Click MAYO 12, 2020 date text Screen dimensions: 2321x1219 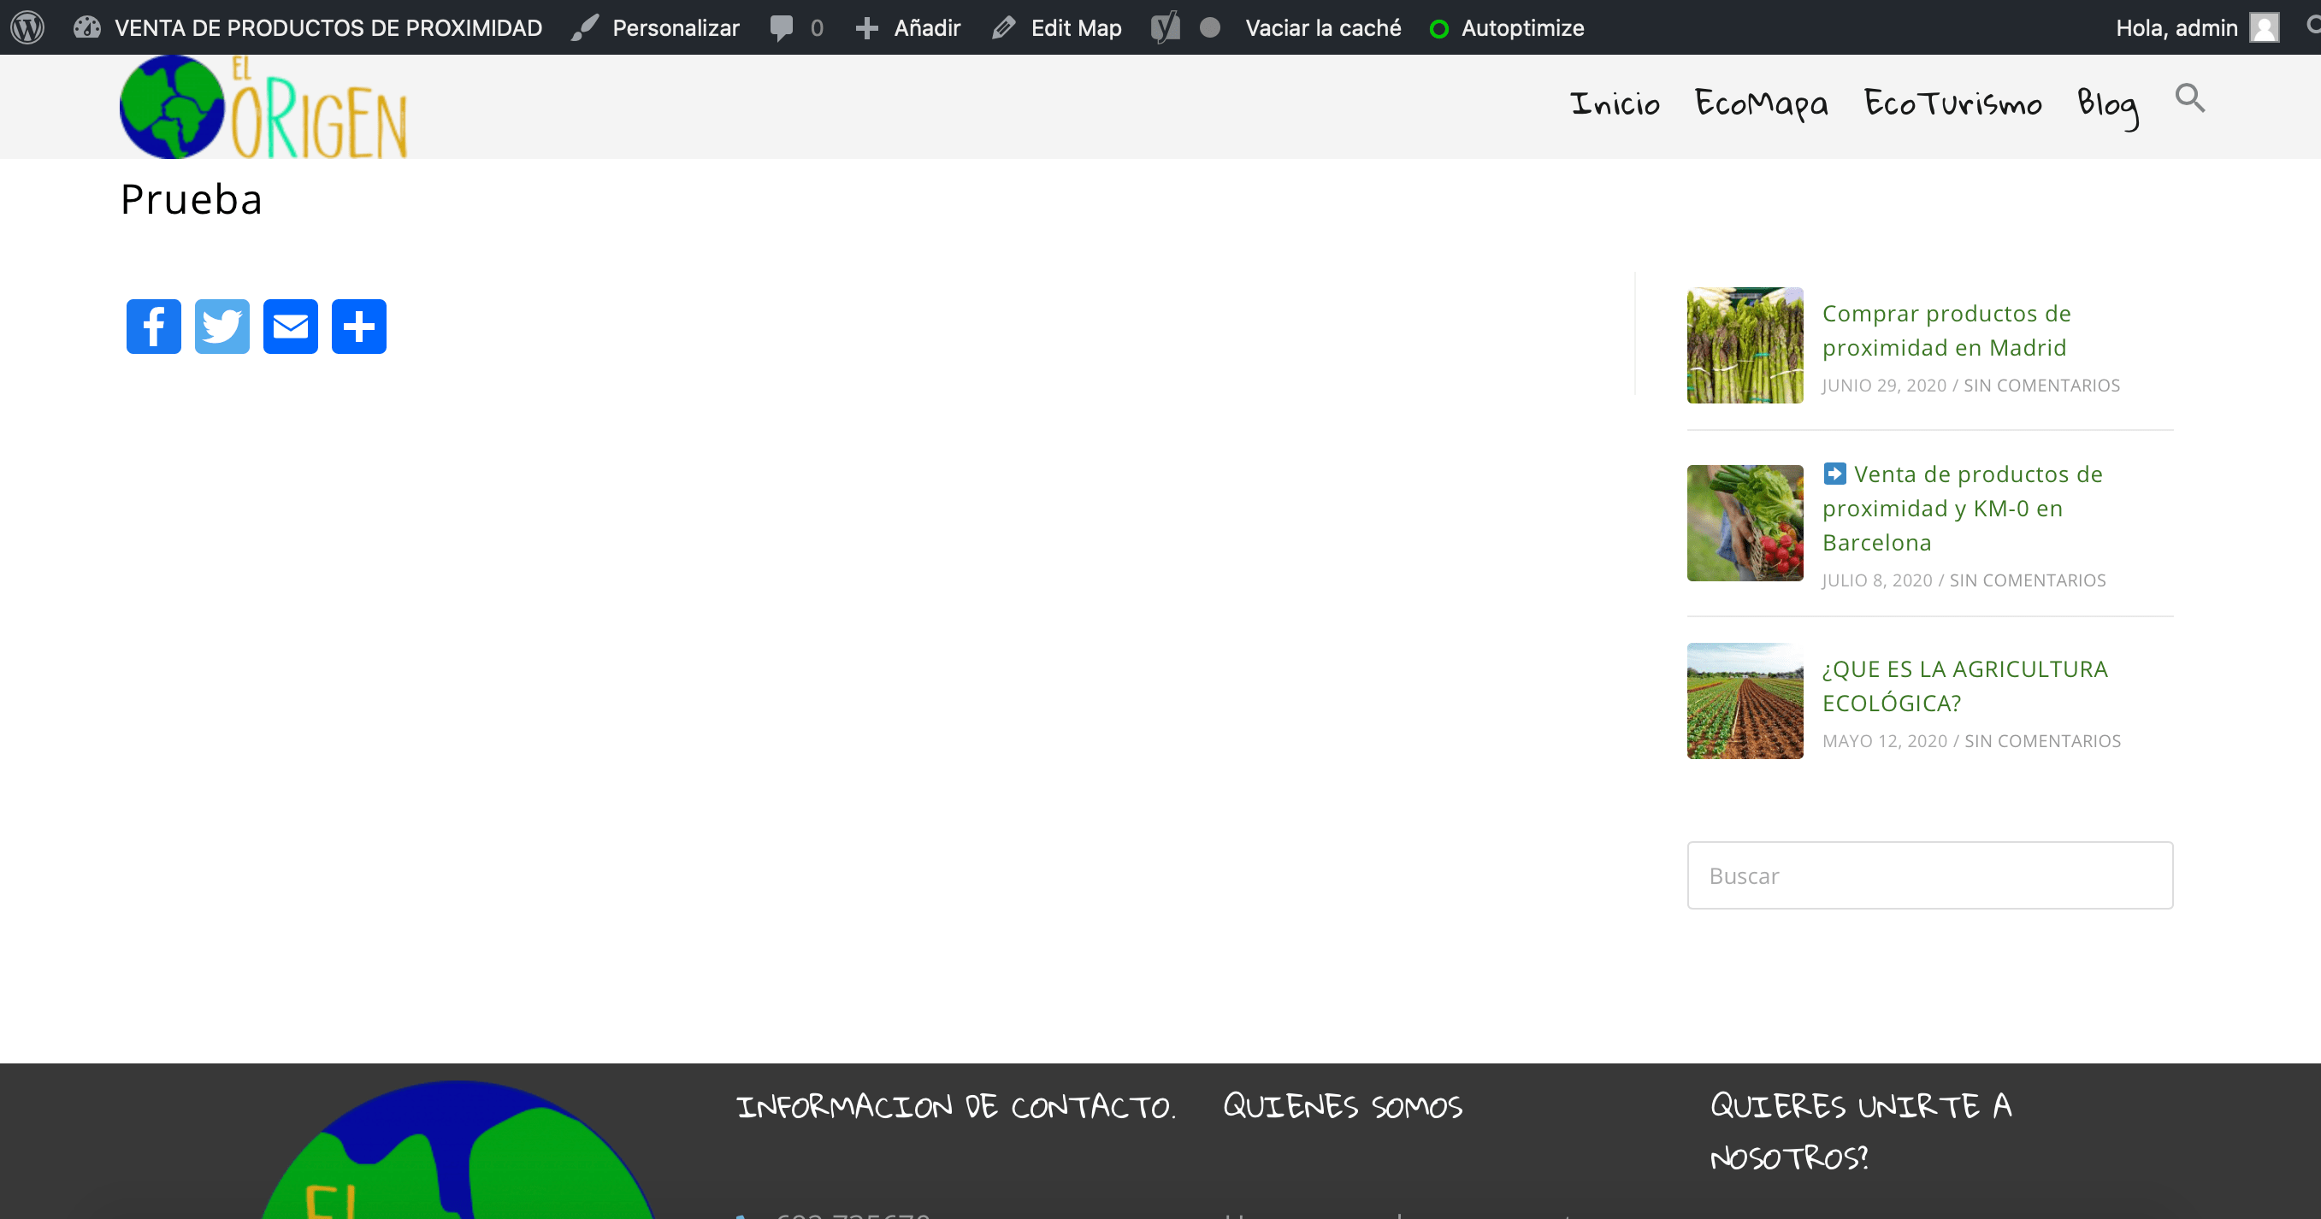click(x=1885, y=740)
